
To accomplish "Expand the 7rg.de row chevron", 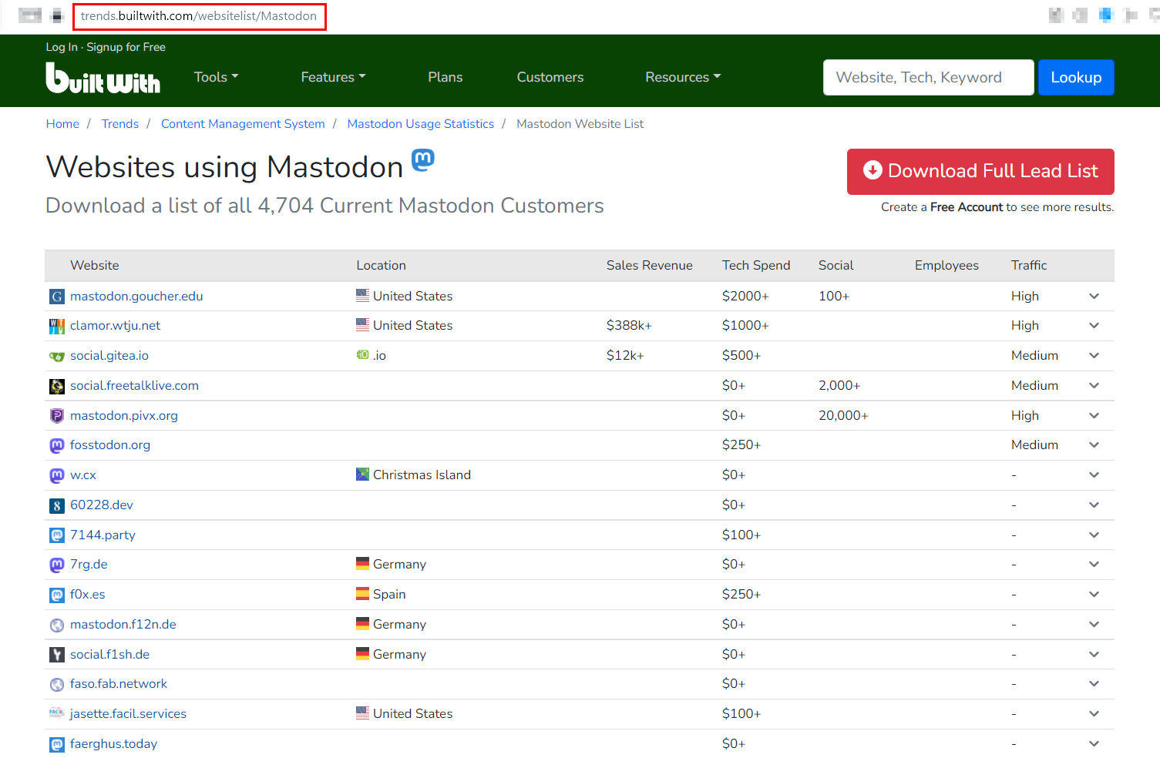I will 1094,564.
